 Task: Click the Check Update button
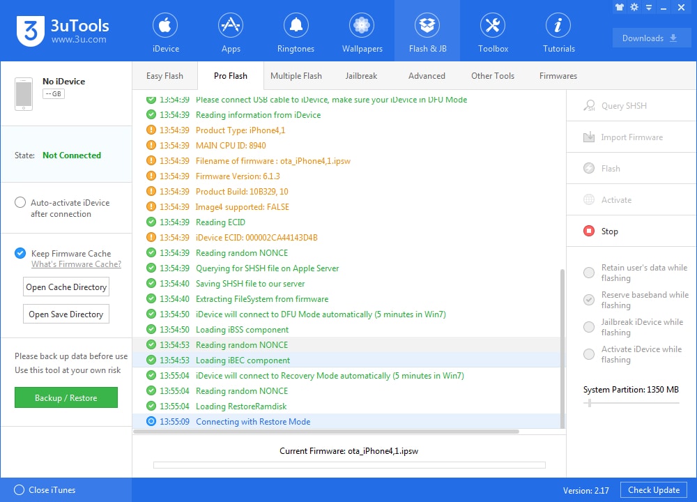(654, 489)
